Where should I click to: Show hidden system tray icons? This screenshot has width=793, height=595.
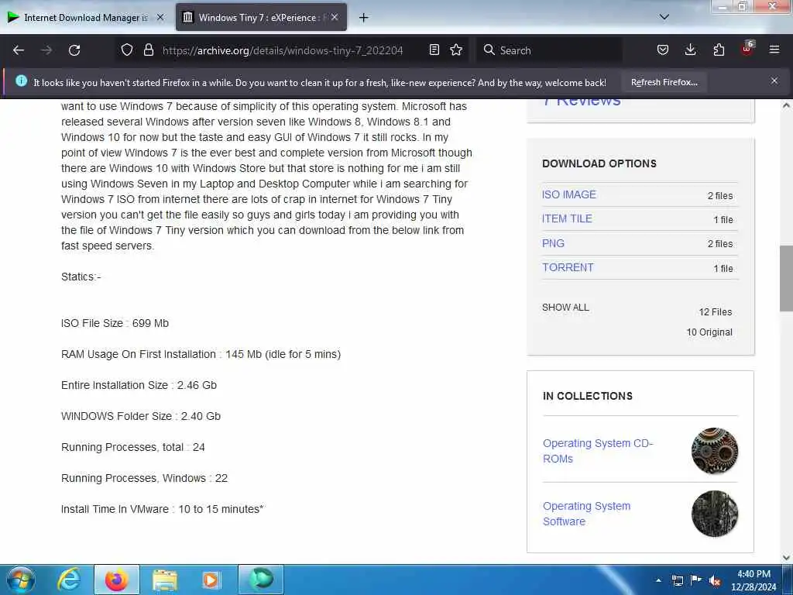click(658, 580)
